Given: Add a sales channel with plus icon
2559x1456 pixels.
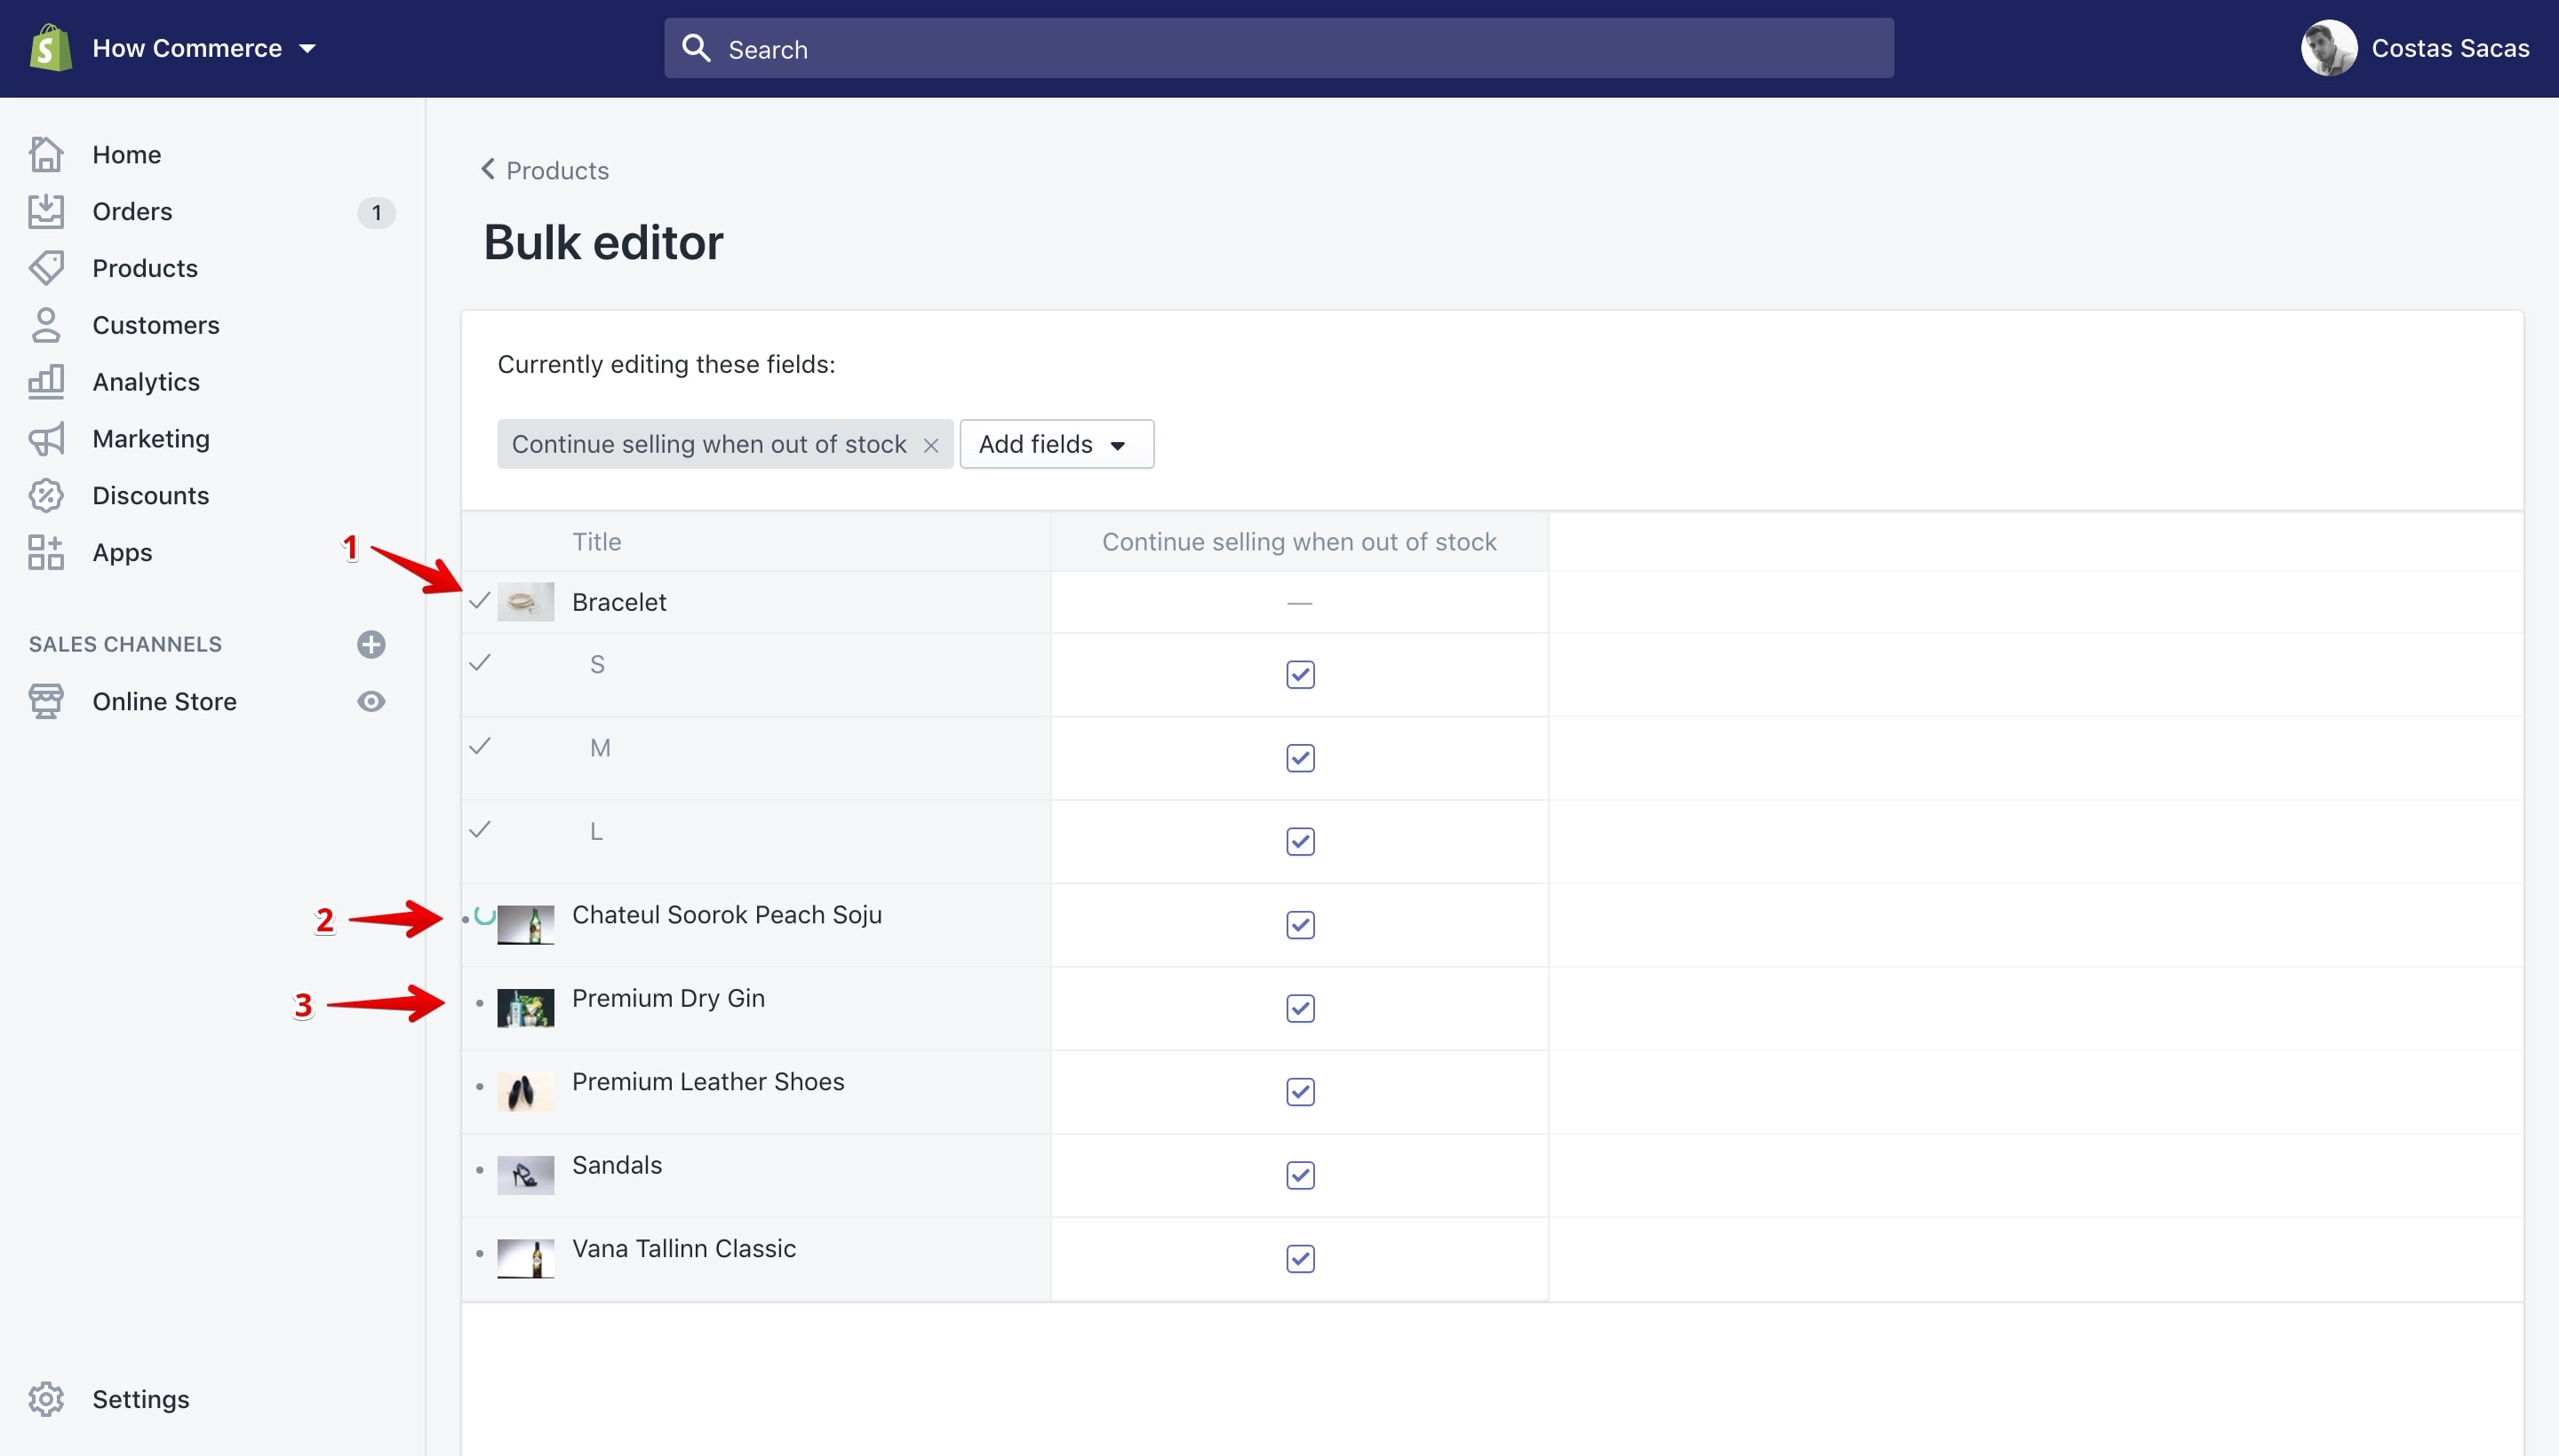Looking at the screenshot, I should coord(371,644).
